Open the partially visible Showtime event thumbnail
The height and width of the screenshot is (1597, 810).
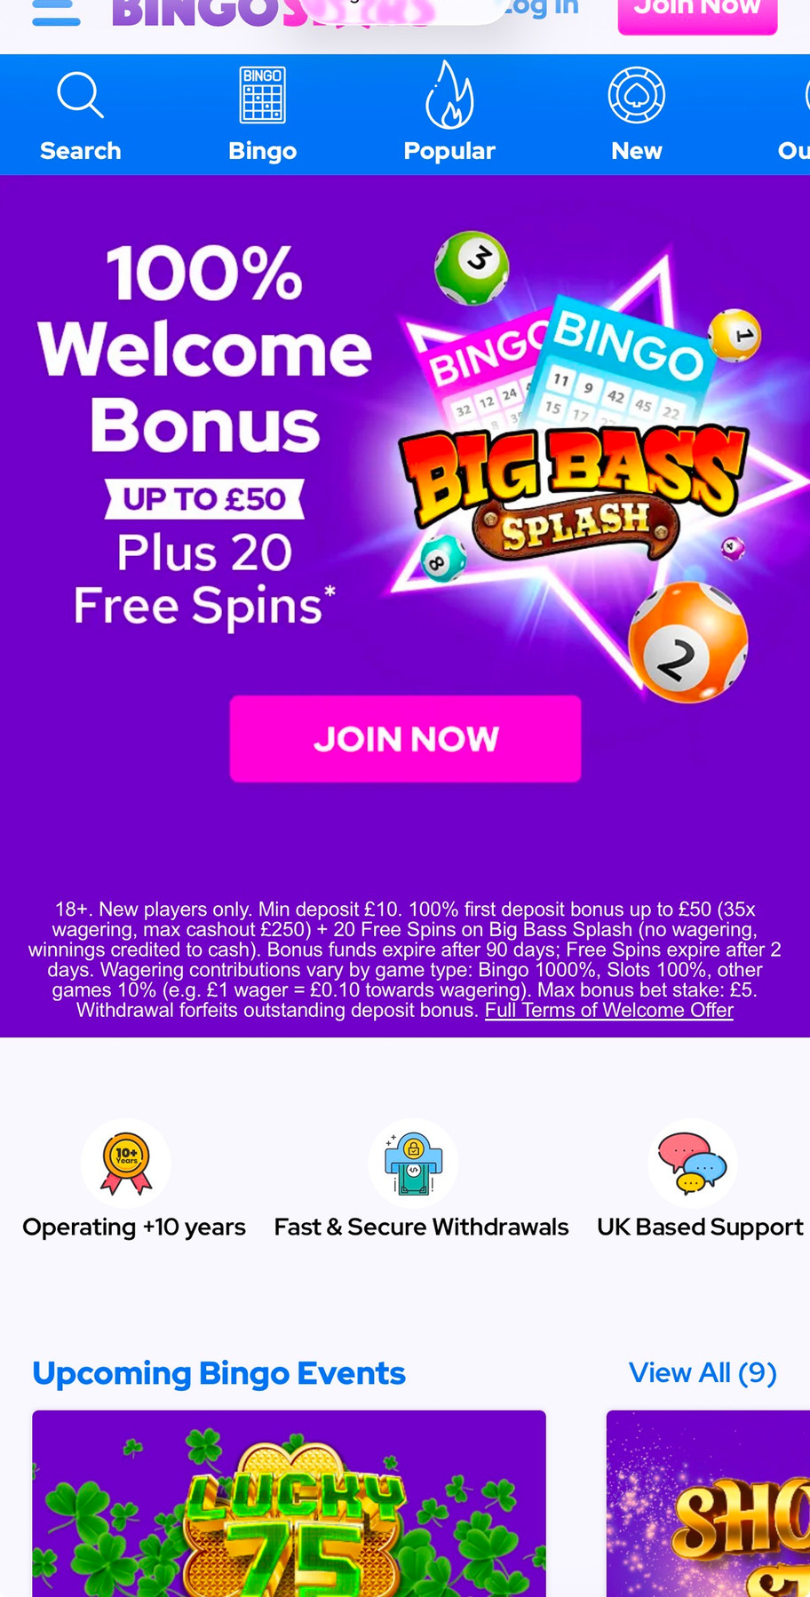coord(708,1503)
